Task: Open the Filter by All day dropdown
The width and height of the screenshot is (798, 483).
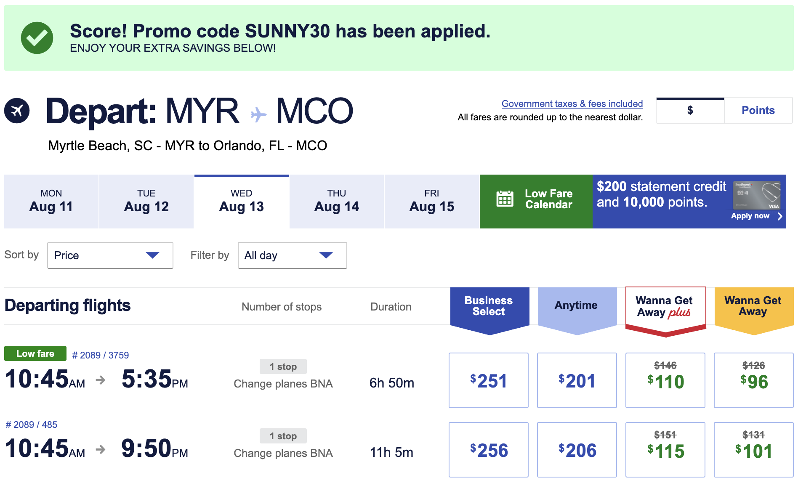Action: coord(293,255)
